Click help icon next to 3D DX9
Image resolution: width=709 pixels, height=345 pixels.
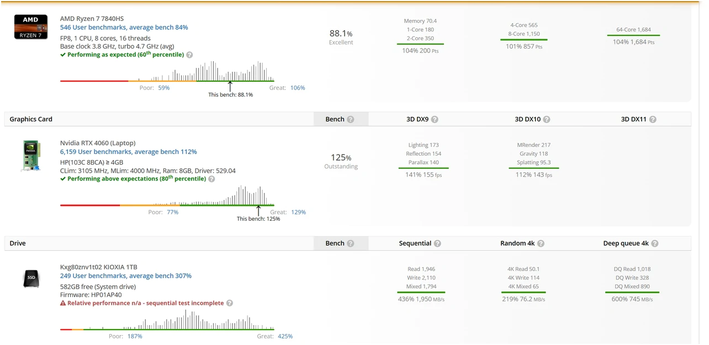(435, 120)
